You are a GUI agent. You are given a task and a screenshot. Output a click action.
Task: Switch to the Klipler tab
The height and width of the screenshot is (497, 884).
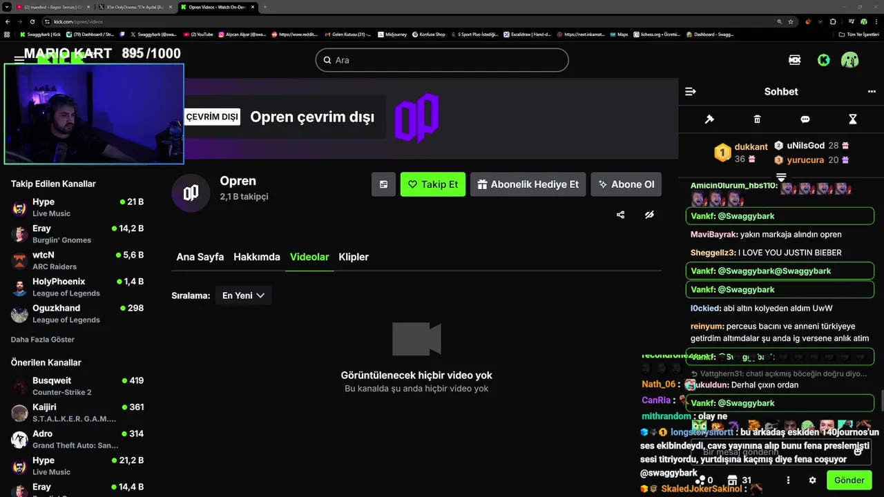354,257
